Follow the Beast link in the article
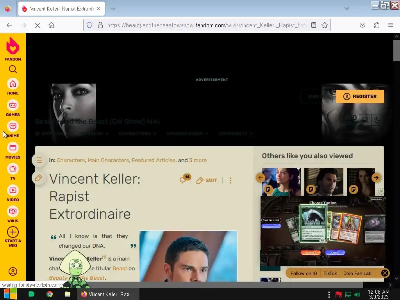This screenshot has width=400, height=300. [120, 268]
